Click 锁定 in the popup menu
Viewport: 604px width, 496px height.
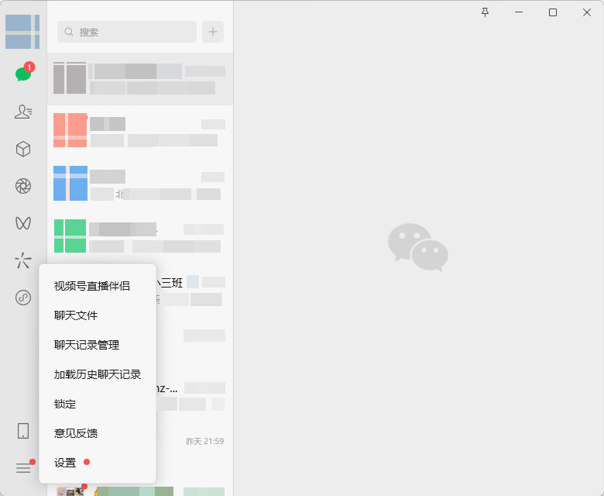tap(98, 404)
